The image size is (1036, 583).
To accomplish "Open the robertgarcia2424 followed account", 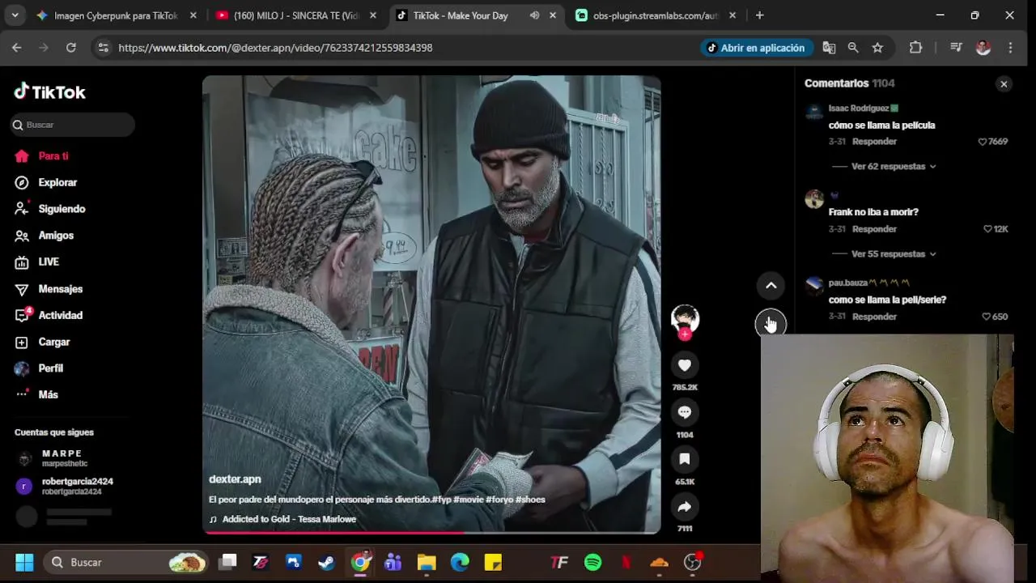I will [65, 487].
